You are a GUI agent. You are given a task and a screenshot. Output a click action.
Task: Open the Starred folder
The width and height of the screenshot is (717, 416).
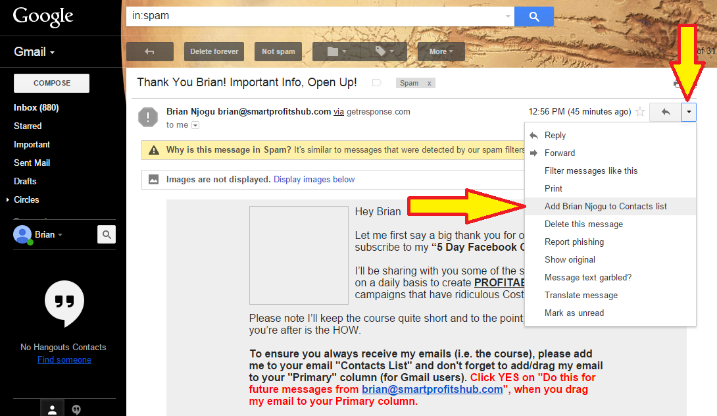pos(28,126)
